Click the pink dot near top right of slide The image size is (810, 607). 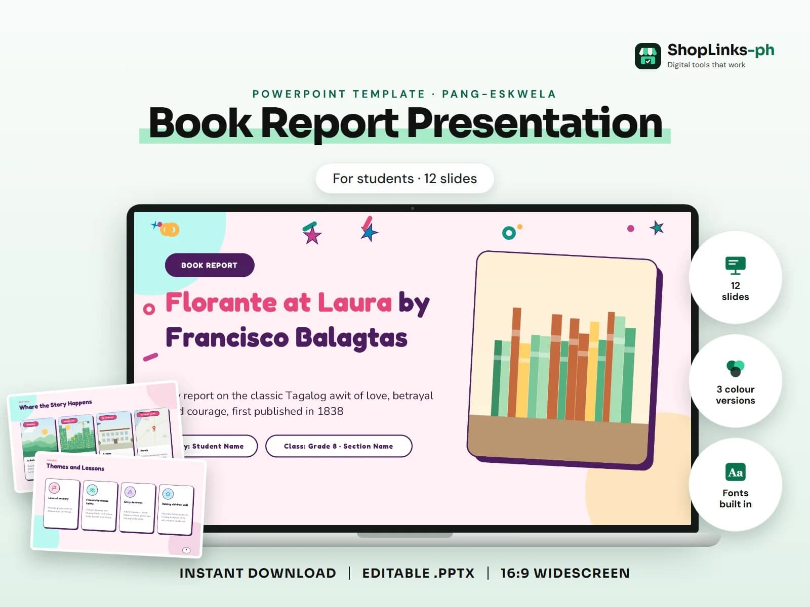(x=630, y=229)
